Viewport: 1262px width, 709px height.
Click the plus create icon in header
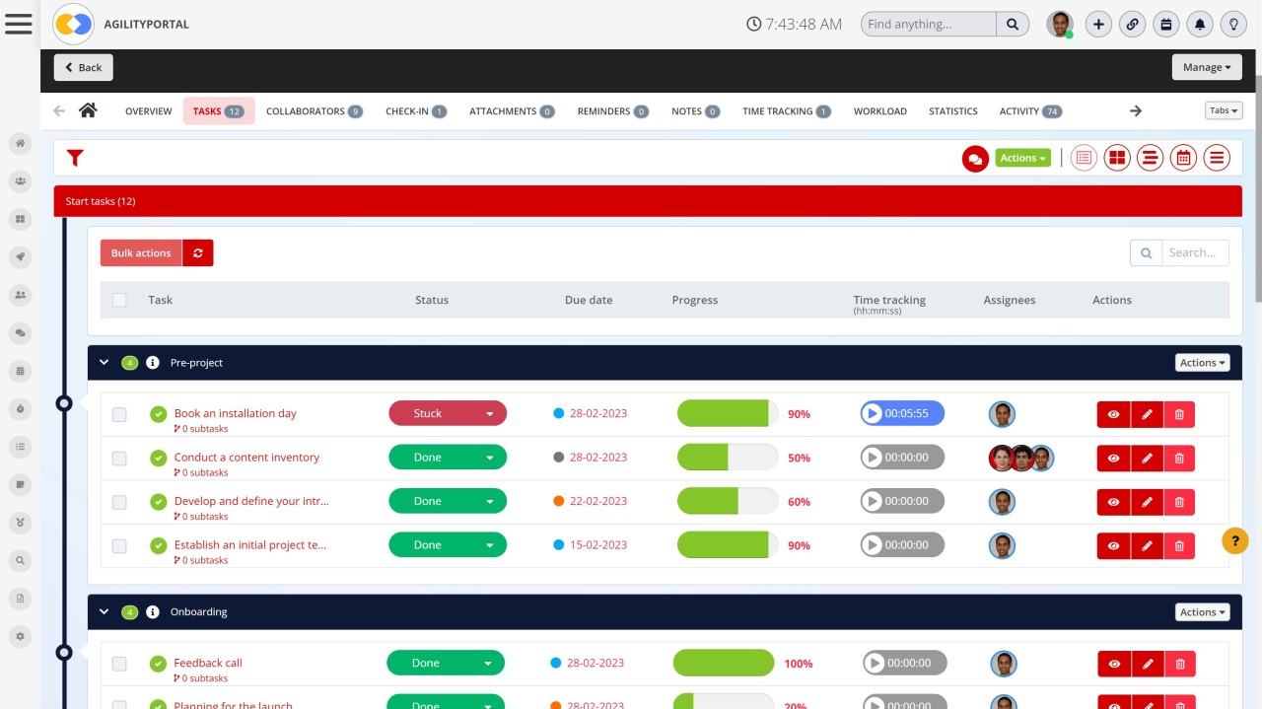(1098, 25)
